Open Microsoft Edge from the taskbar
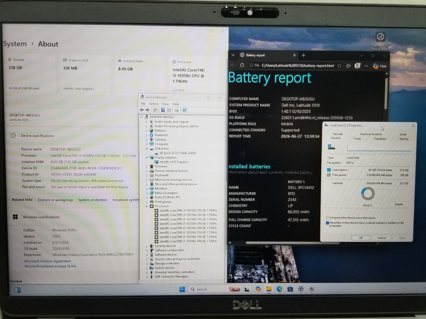Screen dimensions: 426x319 (279, 289)
